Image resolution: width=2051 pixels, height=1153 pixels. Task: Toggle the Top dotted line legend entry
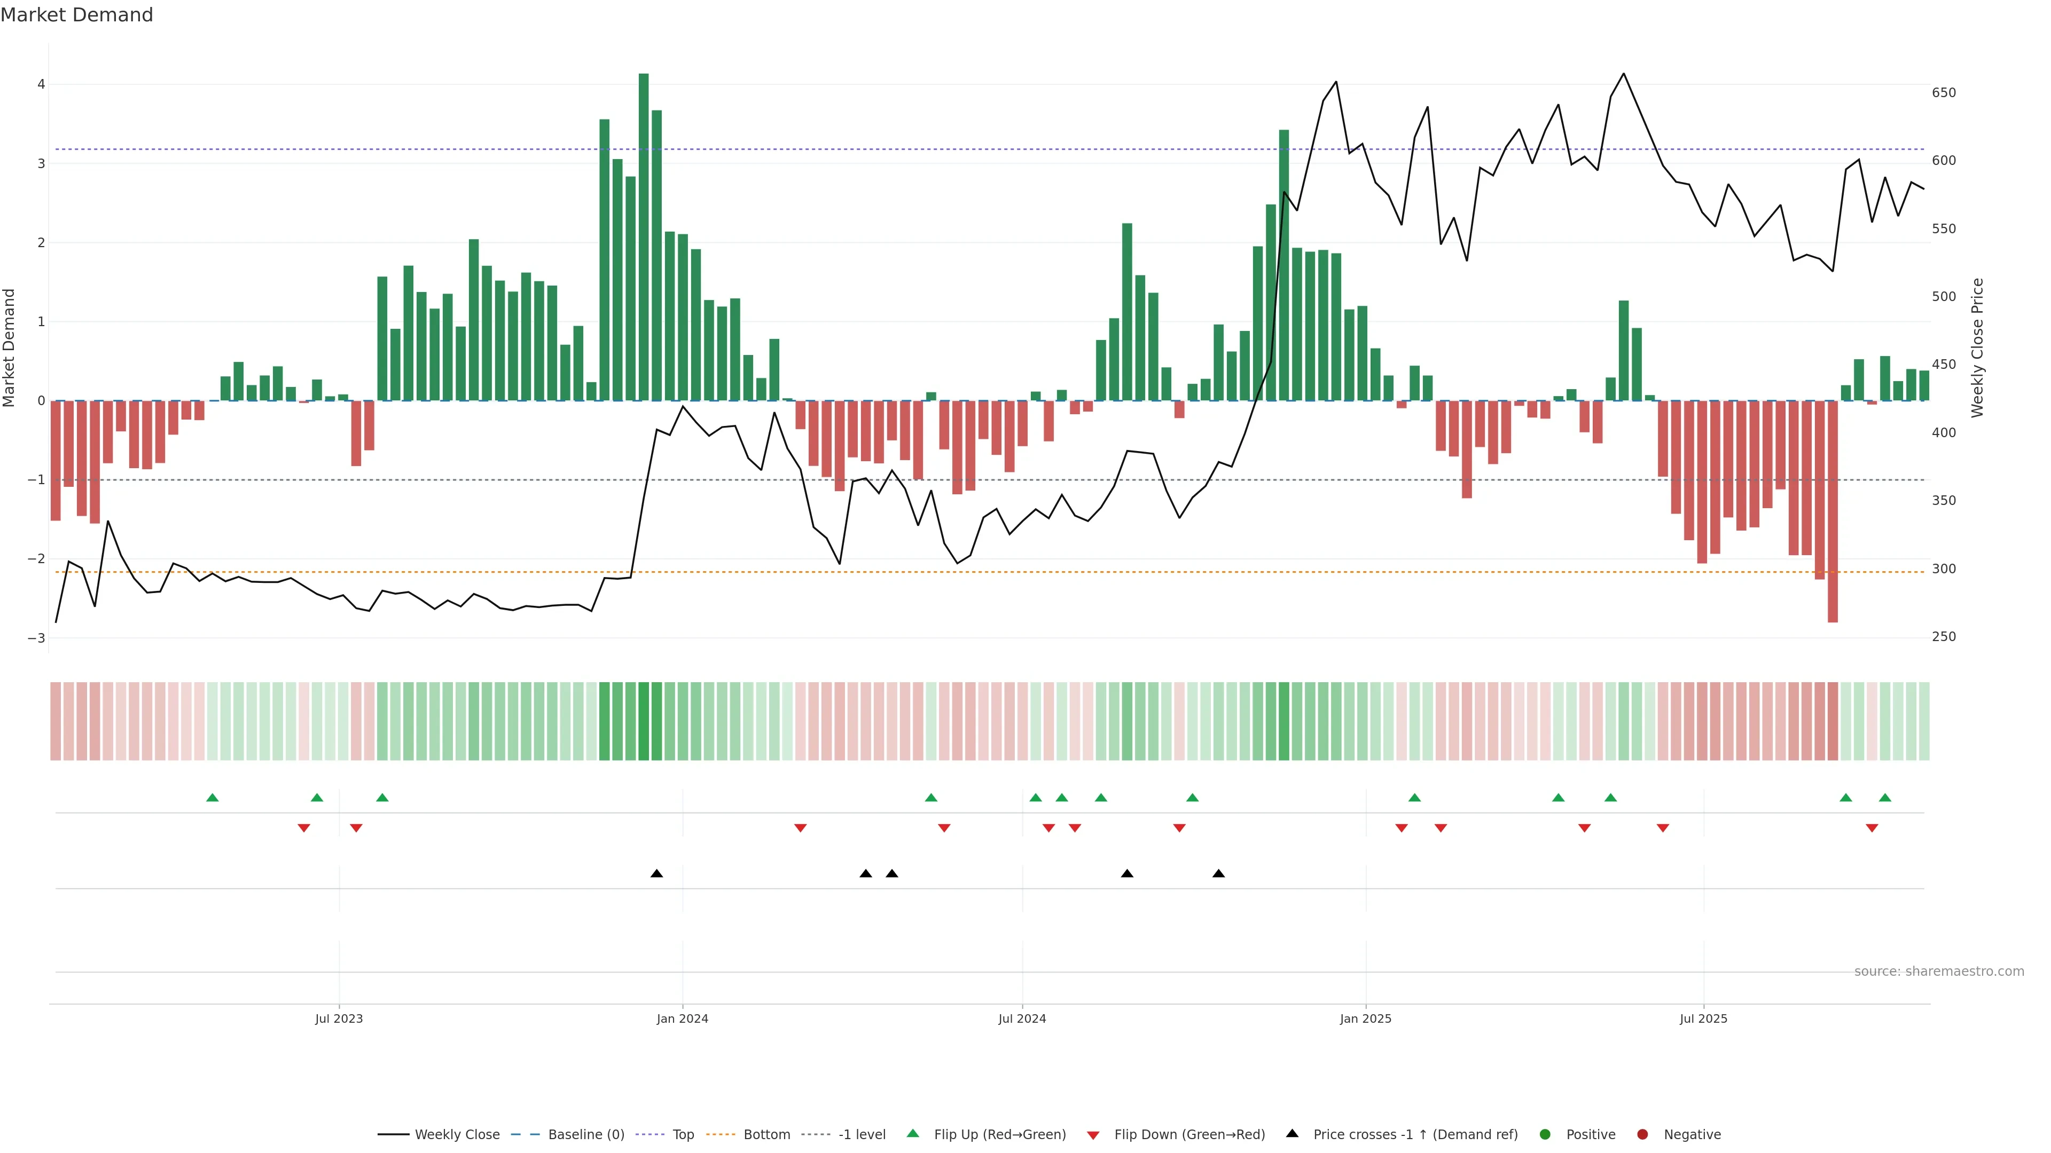(x=683, y=1134)
